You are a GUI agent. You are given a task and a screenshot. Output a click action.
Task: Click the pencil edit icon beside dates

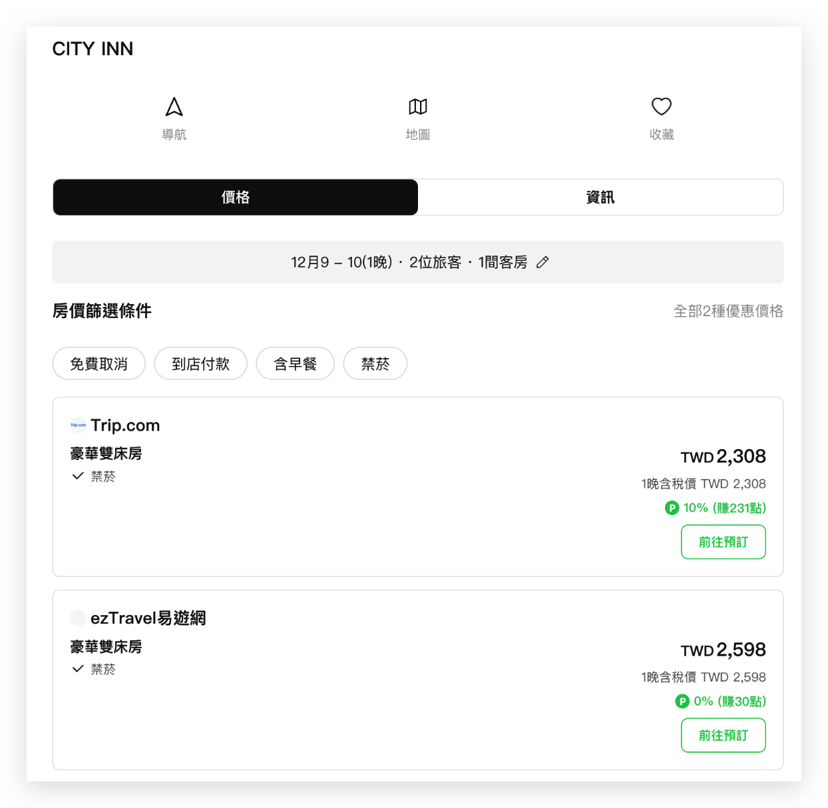point(542,262)
